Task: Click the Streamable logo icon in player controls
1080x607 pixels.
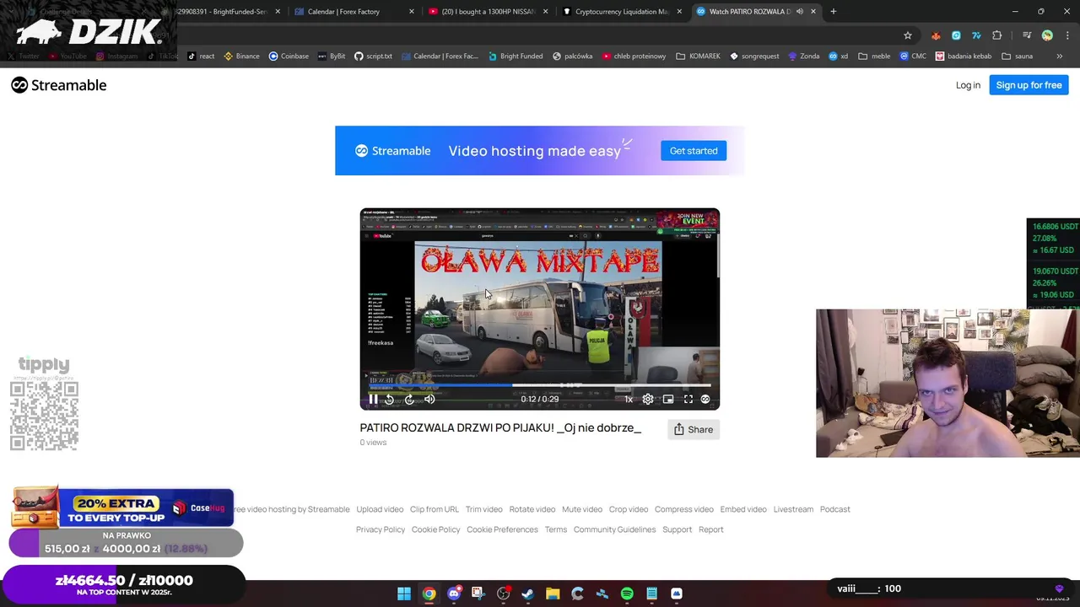Action: click(x=705, y=400)
